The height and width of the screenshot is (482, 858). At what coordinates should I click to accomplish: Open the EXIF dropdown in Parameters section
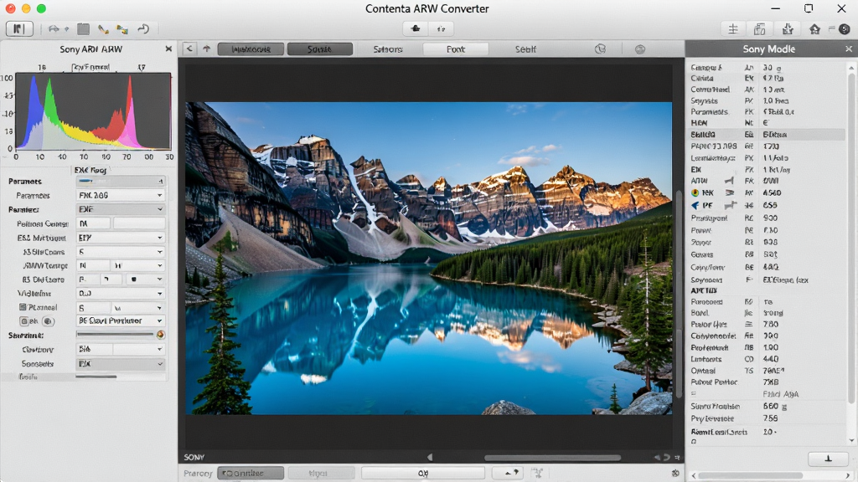tap(121, 208)
